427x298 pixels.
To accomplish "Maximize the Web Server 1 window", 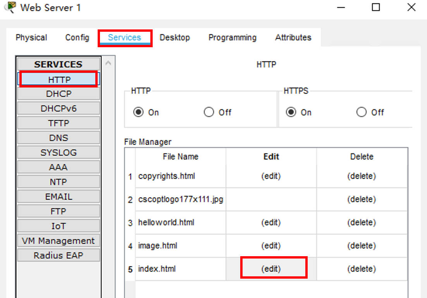I will point(376,7).
